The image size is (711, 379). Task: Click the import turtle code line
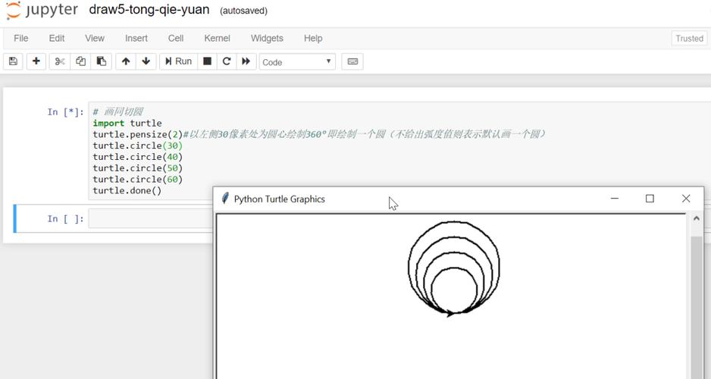point(127,124)
